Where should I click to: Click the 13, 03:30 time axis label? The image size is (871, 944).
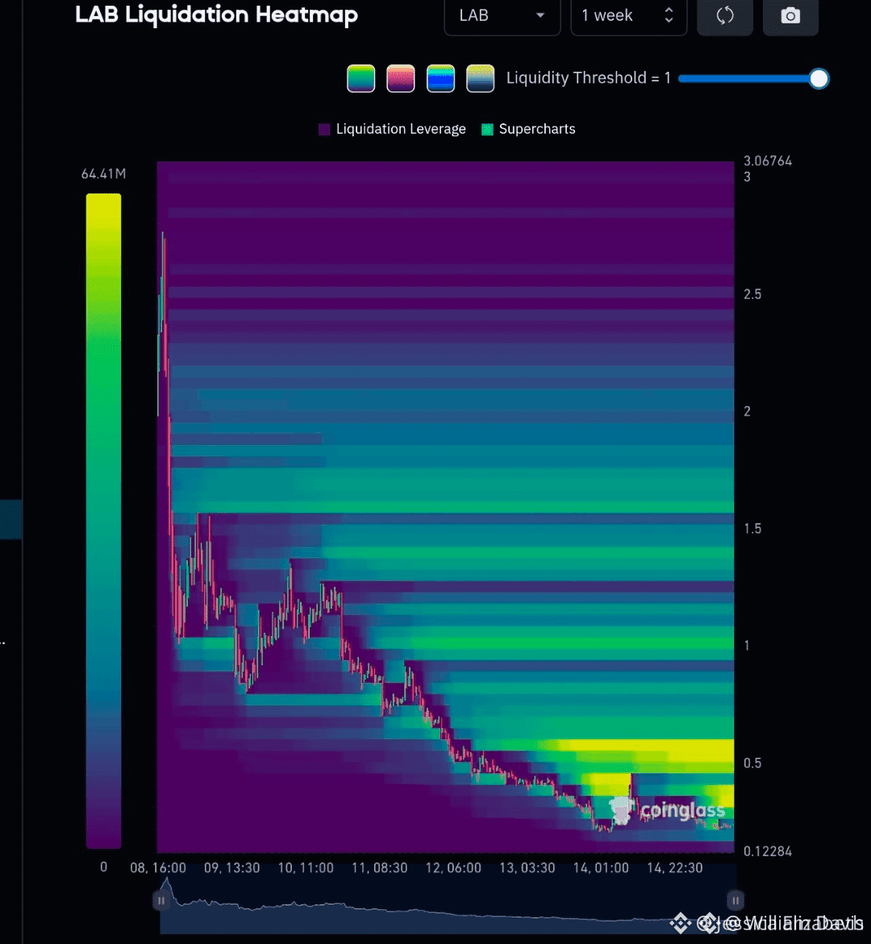click(527, 867)
